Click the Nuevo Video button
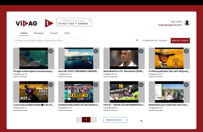Screen dimensions: 203x132 click(180, 41)
